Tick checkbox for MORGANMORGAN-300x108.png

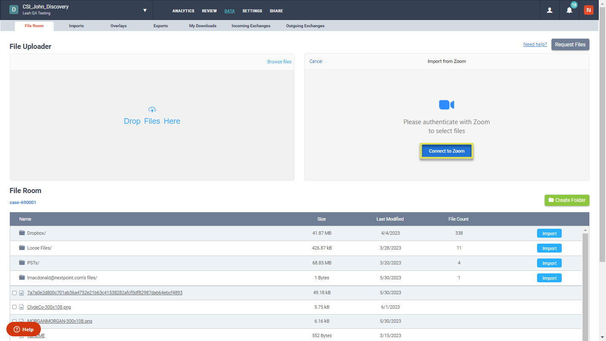pyautogui.click(x=14, y=321)
